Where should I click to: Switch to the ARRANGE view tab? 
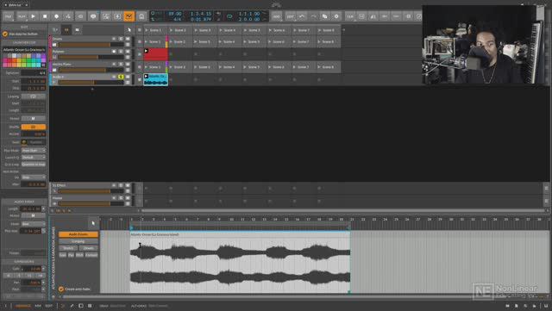[x=23, y=306]
